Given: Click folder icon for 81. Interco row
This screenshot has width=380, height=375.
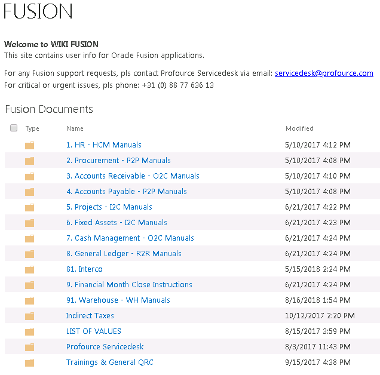Looking at the screenshot, I should [x=29, y=269].
